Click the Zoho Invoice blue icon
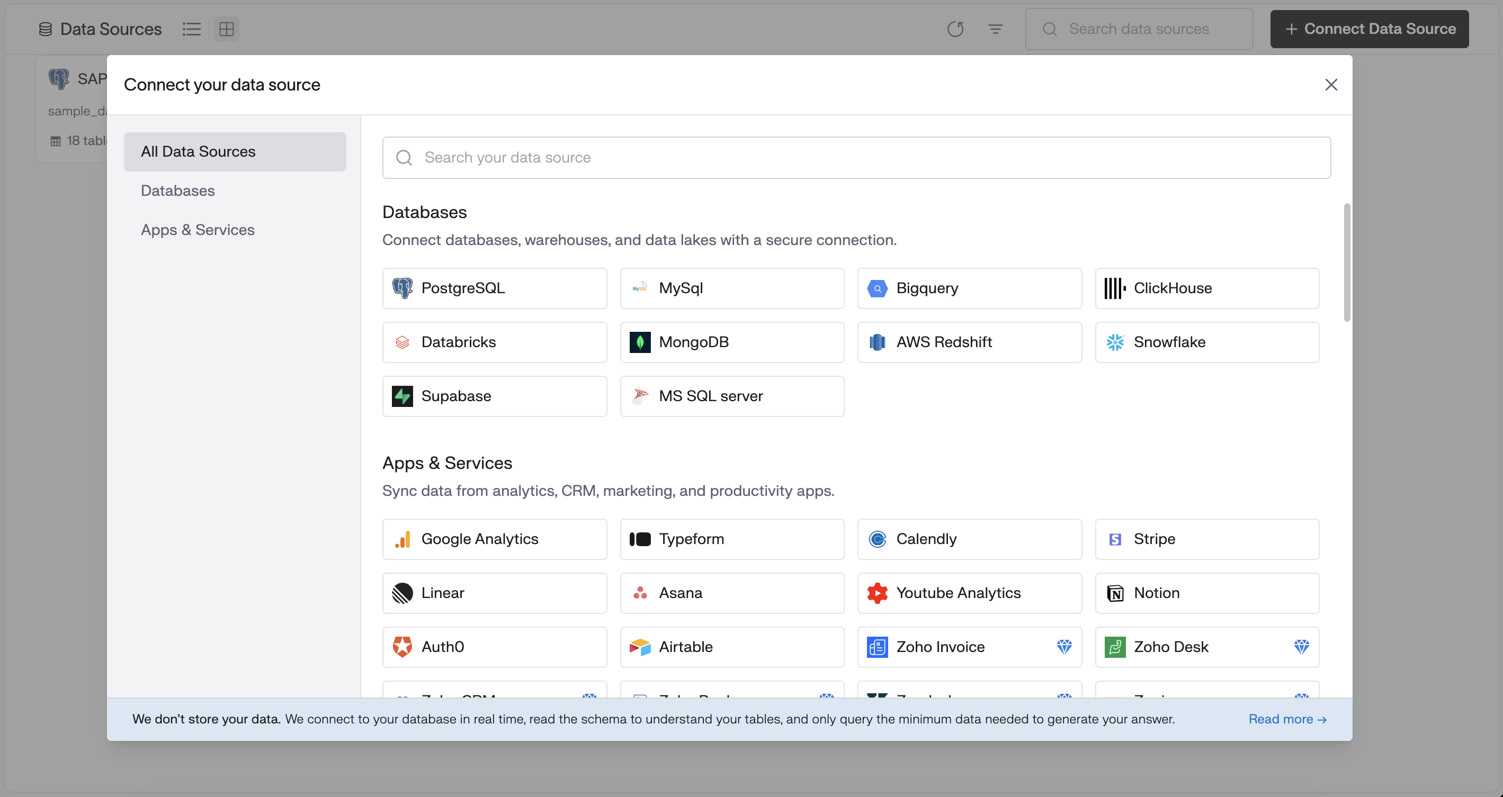This screenshot has width=1503, height=797. coord(877,647)
